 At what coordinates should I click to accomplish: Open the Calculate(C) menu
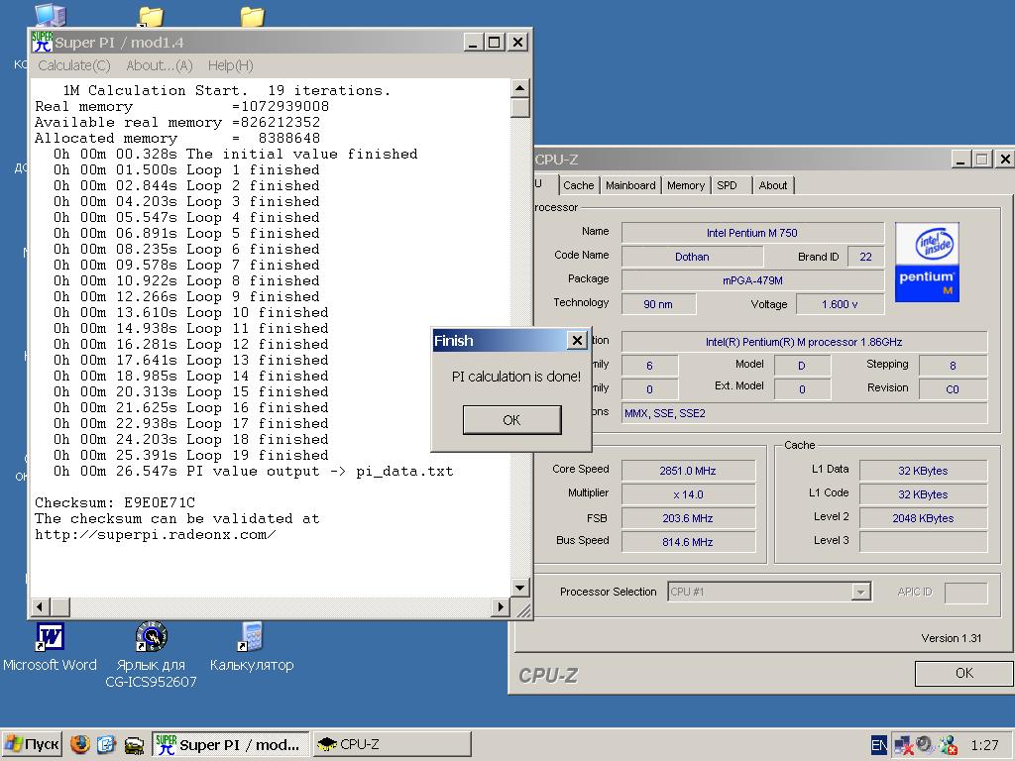[x=73, y=65]
